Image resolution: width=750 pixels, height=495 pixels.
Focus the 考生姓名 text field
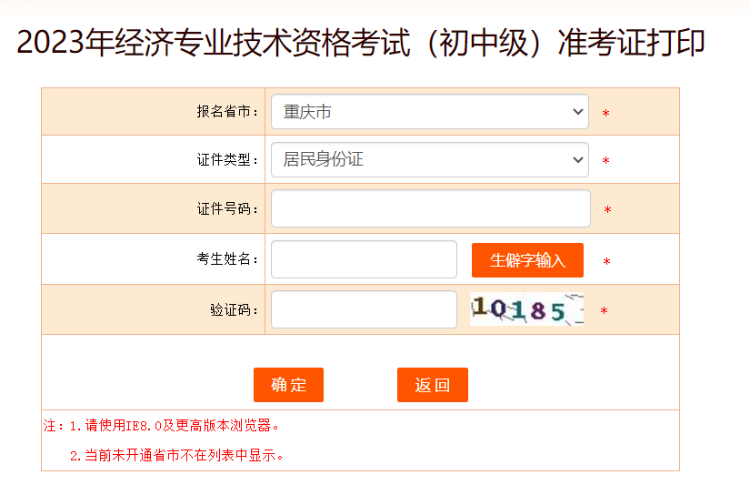click(364, 259)
